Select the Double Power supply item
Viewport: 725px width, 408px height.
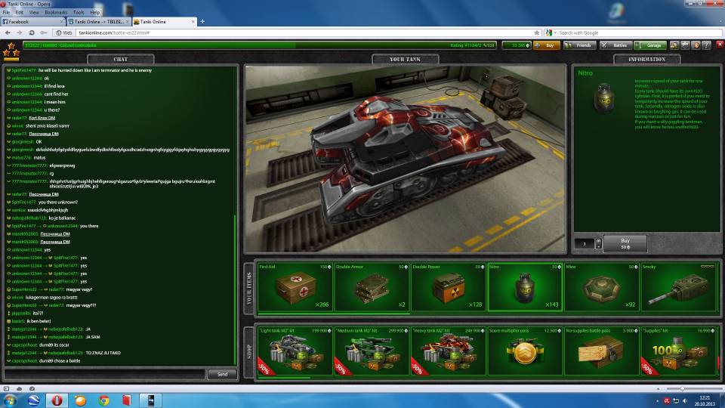point(448,287)
